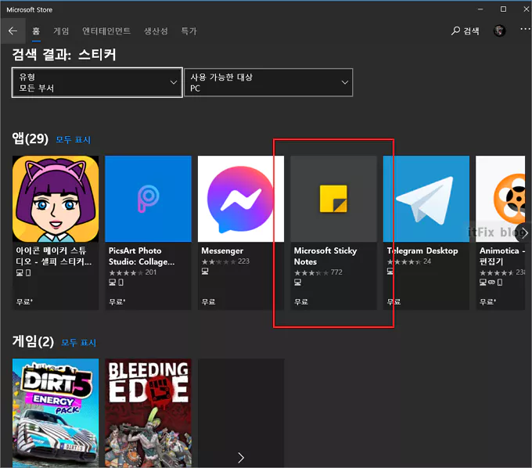The width and height of the screenshot is (532, 468).
Task: Open the more options ellipsis menu
Action: 525,29
